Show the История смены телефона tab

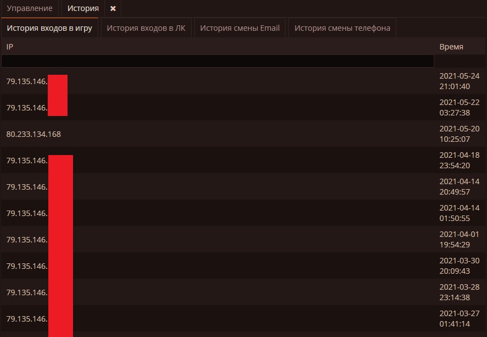[x=342, y=28]
